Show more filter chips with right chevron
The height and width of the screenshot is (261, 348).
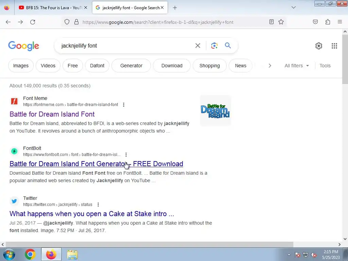coord(269,66)
